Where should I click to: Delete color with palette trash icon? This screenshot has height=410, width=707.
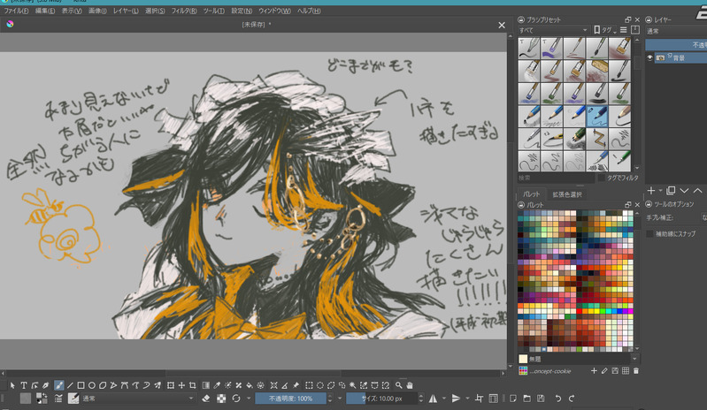coord(635,371)
